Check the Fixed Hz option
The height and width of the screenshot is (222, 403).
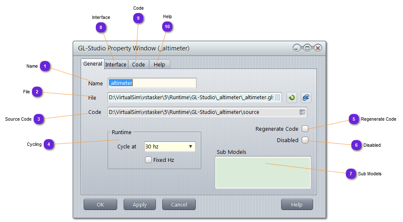click(148, 160)
